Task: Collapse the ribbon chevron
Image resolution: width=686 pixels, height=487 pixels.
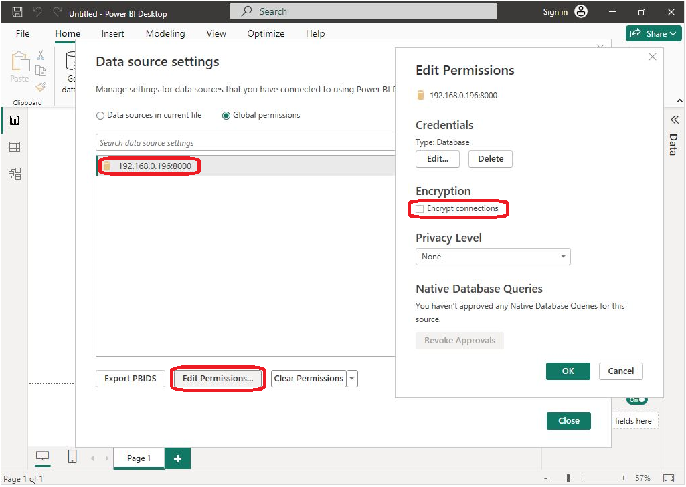Action: (x=679, y=101)
